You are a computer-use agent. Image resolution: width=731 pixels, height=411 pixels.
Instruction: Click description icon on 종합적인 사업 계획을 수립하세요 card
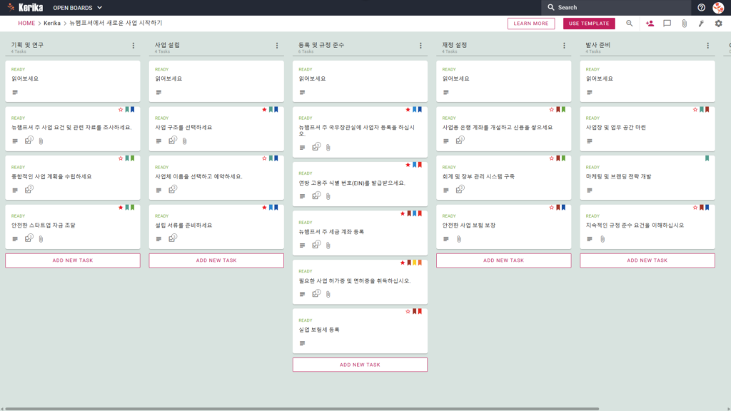tap(15, 190)
